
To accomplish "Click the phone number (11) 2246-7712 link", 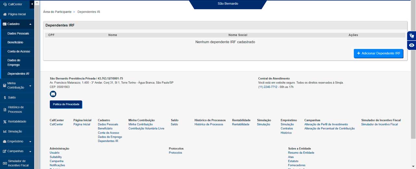I will [268, 87].
